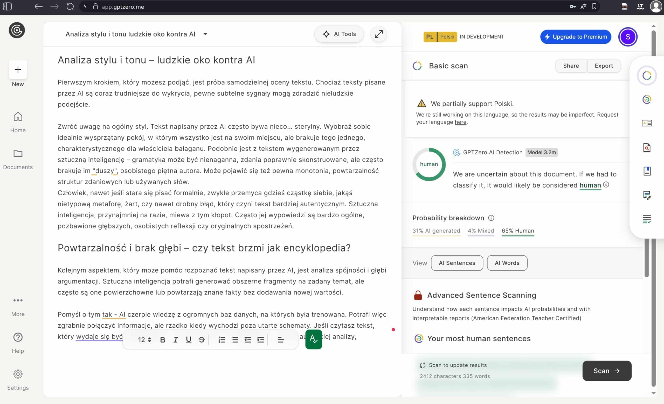Open text alignment options
This screenshot has width=664, height=404.
pos(281,340)
